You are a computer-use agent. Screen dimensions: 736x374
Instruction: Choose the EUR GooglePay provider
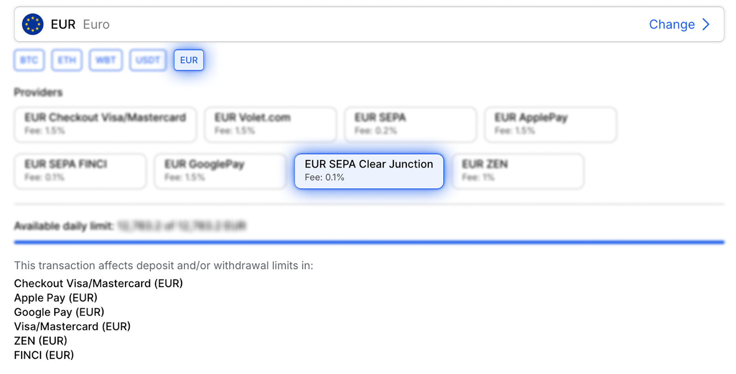coord(220,171)
